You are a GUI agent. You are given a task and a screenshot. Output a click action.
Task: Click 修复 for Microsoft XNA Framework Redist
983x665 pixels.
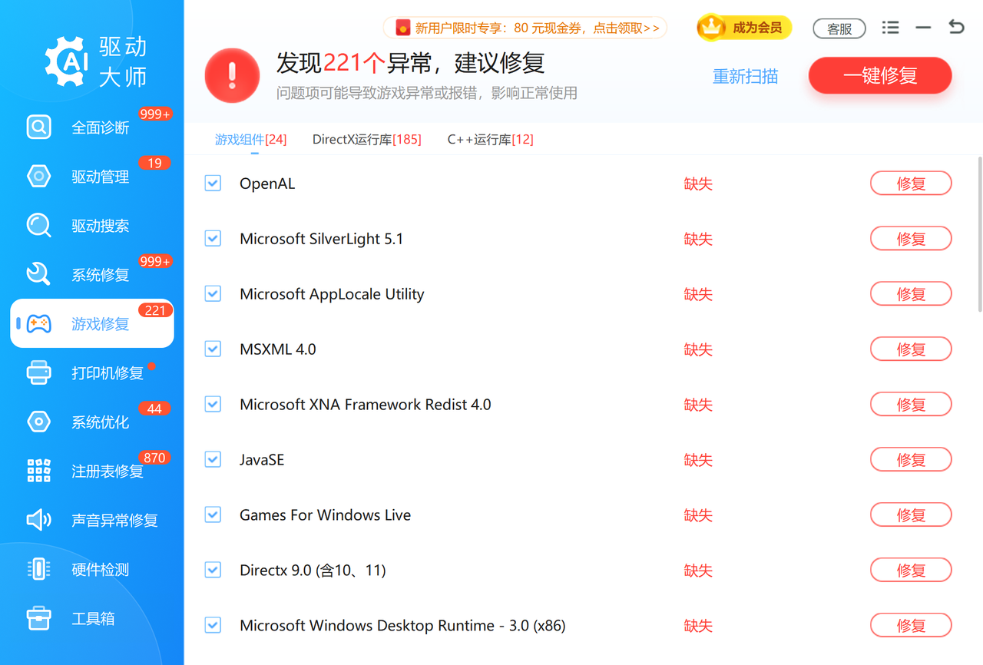coord(911,405)
